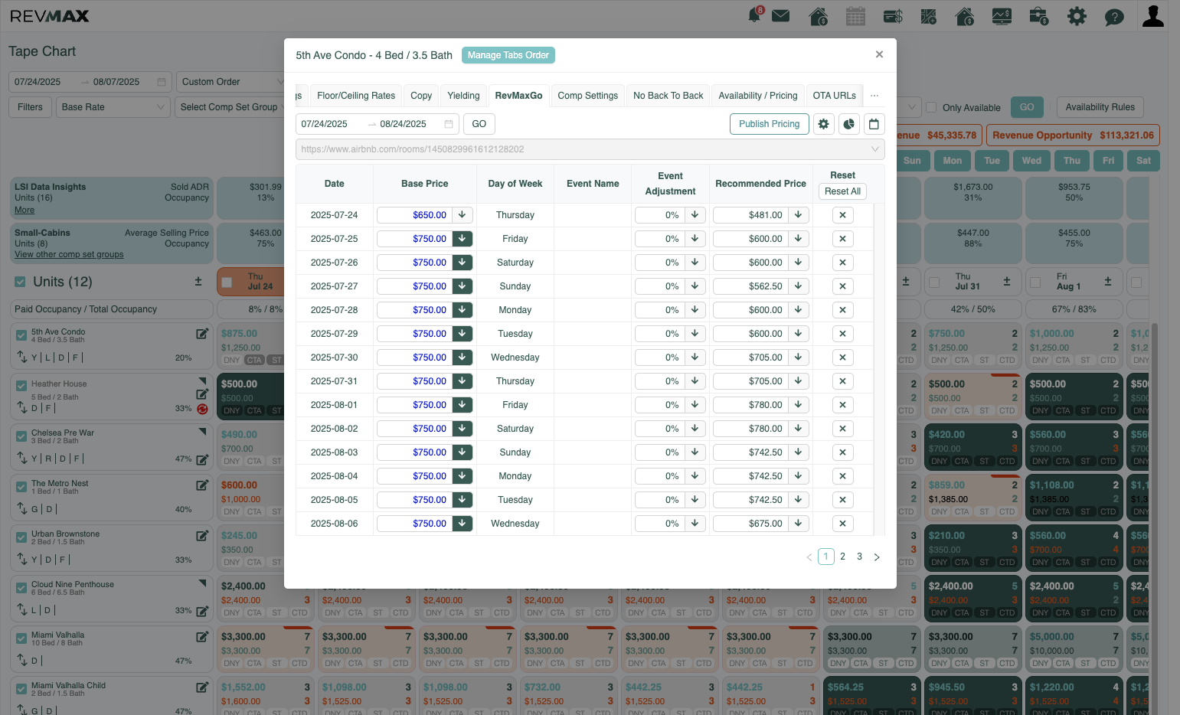This screenshot has width=1180, height=715.
Task: Click the edit icon for Urban Brownstone
Action: (202, 536)
